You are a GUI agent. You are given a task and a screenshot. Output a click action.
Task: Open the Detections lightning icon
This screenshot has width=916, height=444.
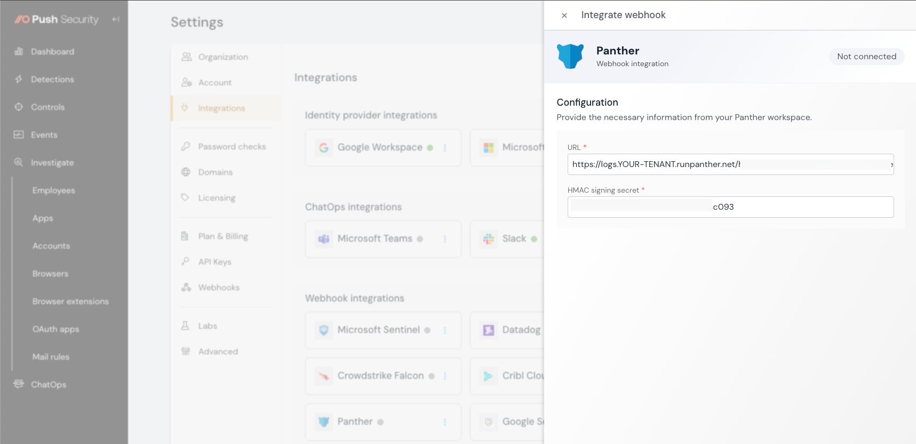[x=19, y=79]
